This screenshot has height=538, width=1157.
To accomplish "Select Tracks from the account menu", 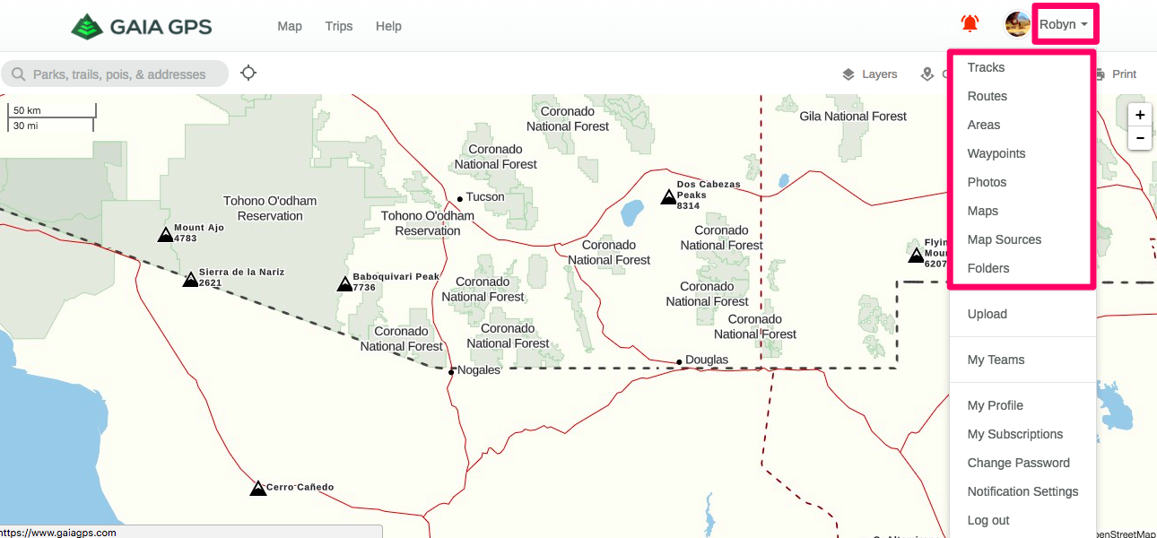I will pos(986,67).
